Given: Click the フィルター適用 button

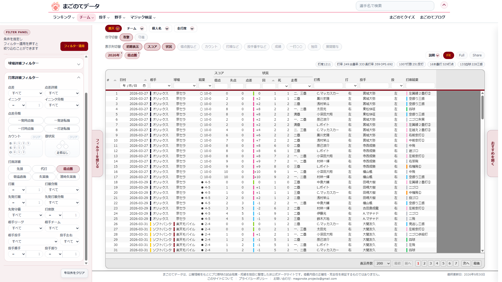Looking at the screenshot, I should point(74,46).
